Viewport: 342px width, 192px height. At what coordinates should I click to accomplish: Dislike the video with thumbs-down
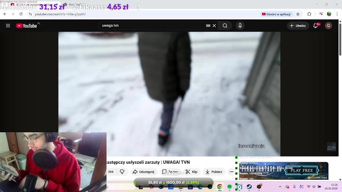(122, 172)
